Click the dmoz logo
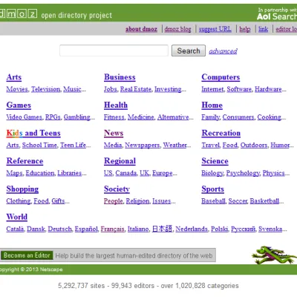 tap(19, 13)
